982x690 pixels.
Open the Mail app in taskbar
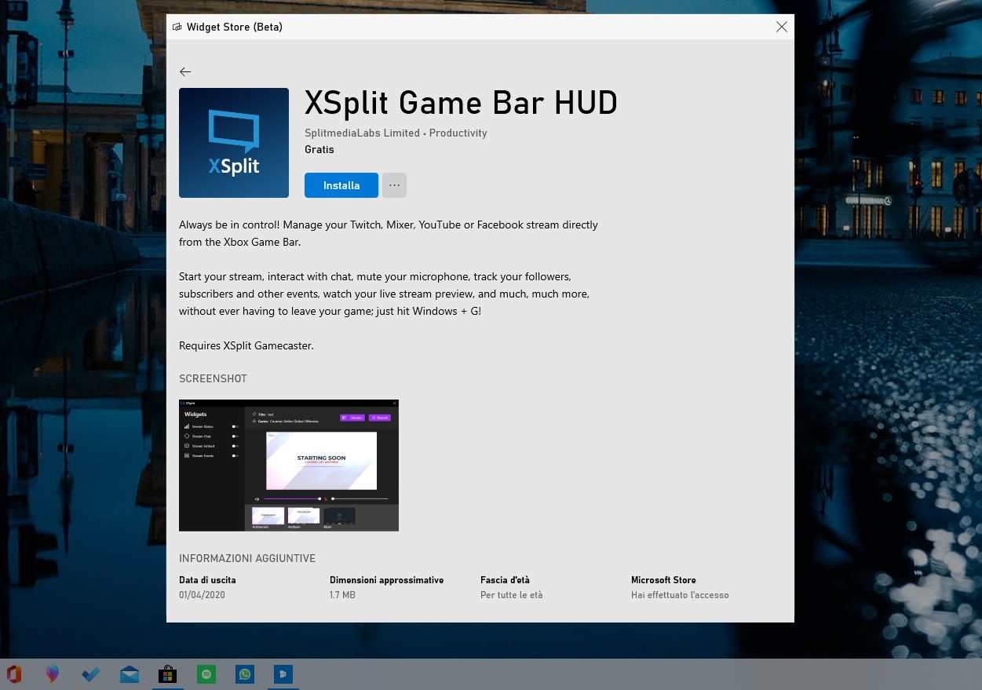[x=130, y=674]
